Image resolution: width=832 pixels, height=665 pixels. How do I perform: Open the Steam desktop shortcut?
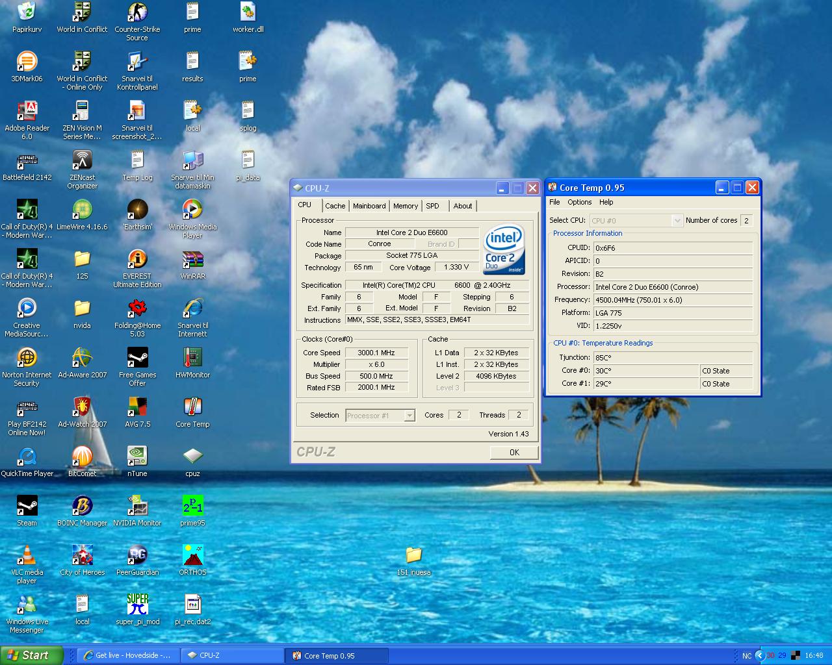coord(27,505)
